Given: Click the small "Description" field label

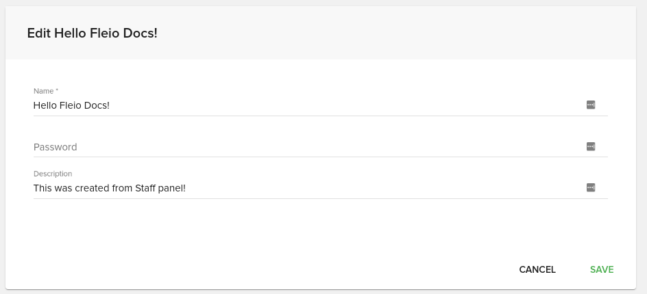Looking at the screenshot, I should pyautogui.click(x=53, y=174).
